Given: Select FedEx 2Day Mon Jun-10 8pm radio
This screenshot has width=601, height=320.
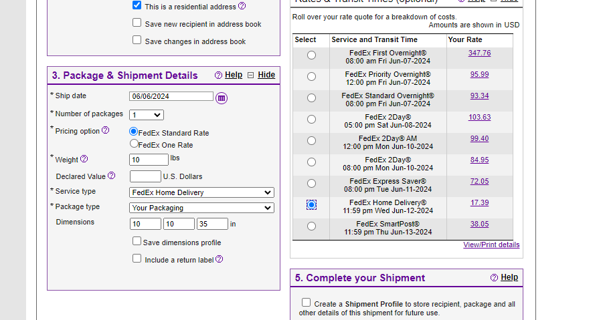Looking at the screenshot, I should pos(311,162).
